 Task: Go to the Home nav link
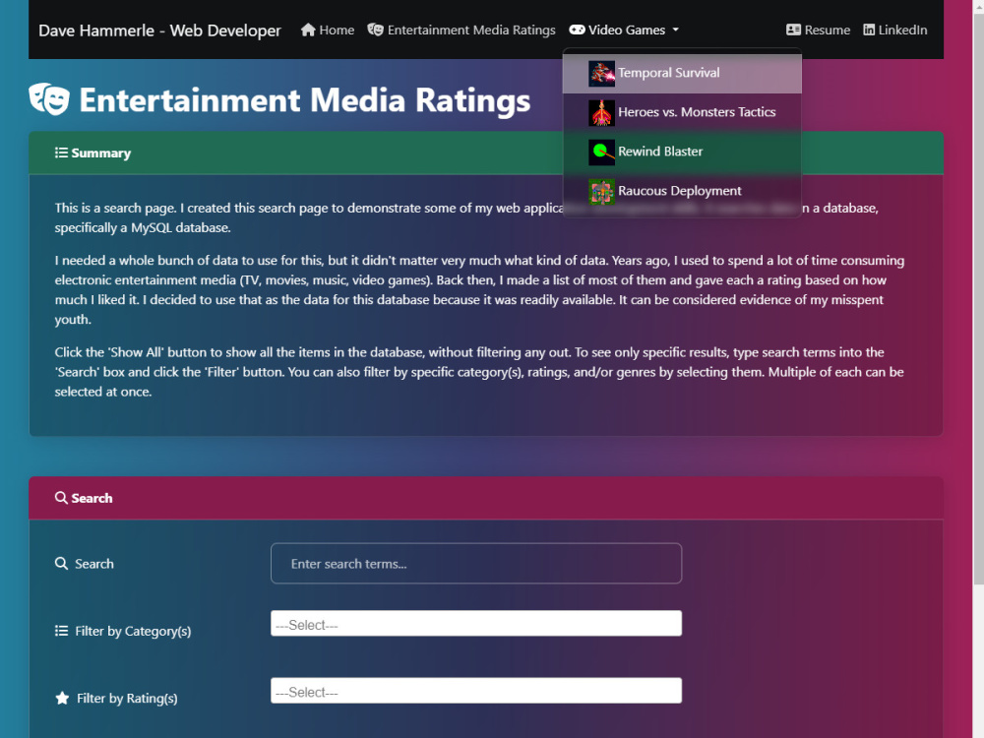tap(327, 30)
